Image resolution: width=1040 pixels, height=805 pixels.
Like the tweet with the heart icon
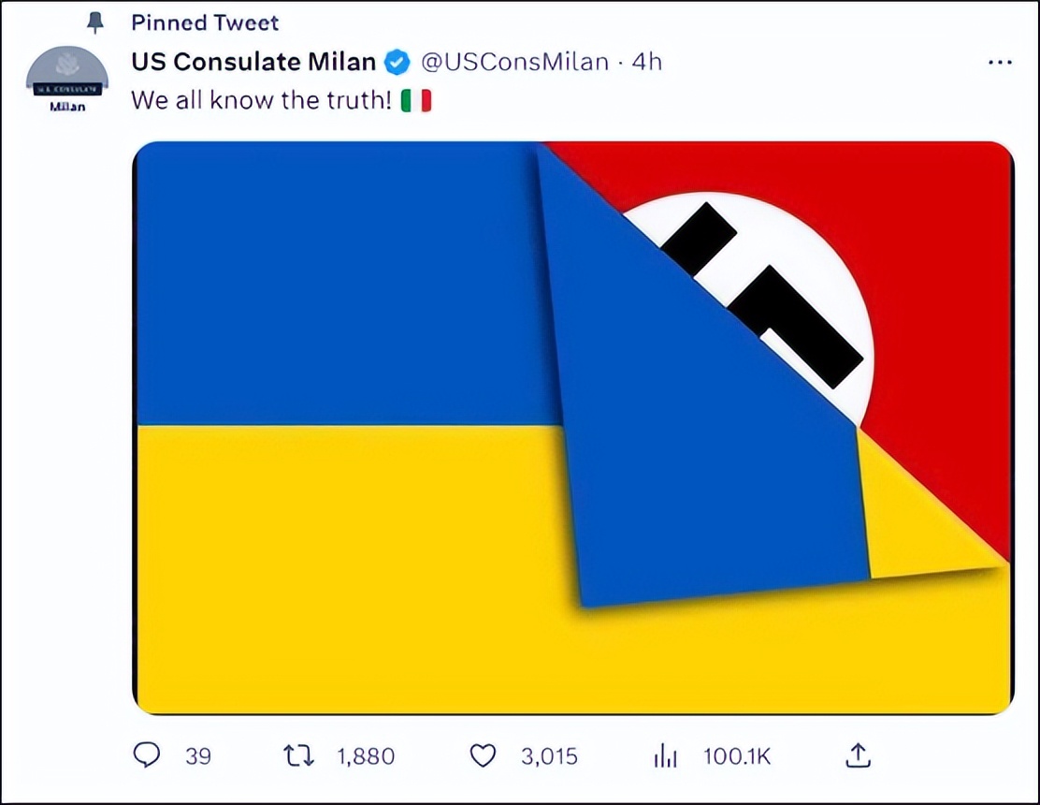[x=483, y=755]
